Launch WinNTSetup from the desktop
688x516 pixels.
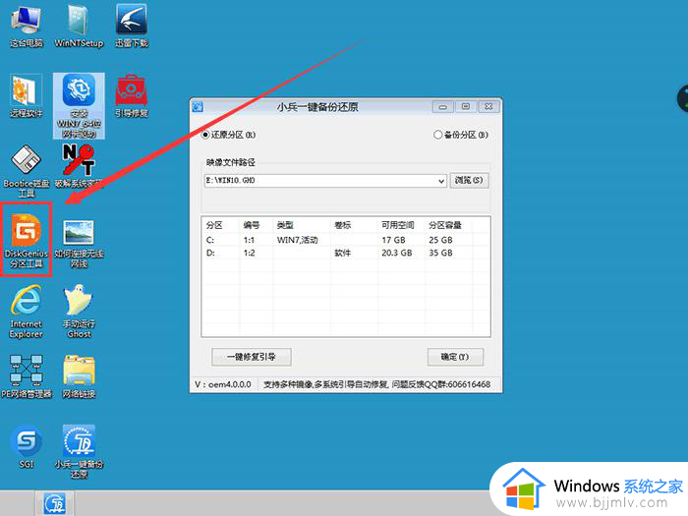coord(79,26)
